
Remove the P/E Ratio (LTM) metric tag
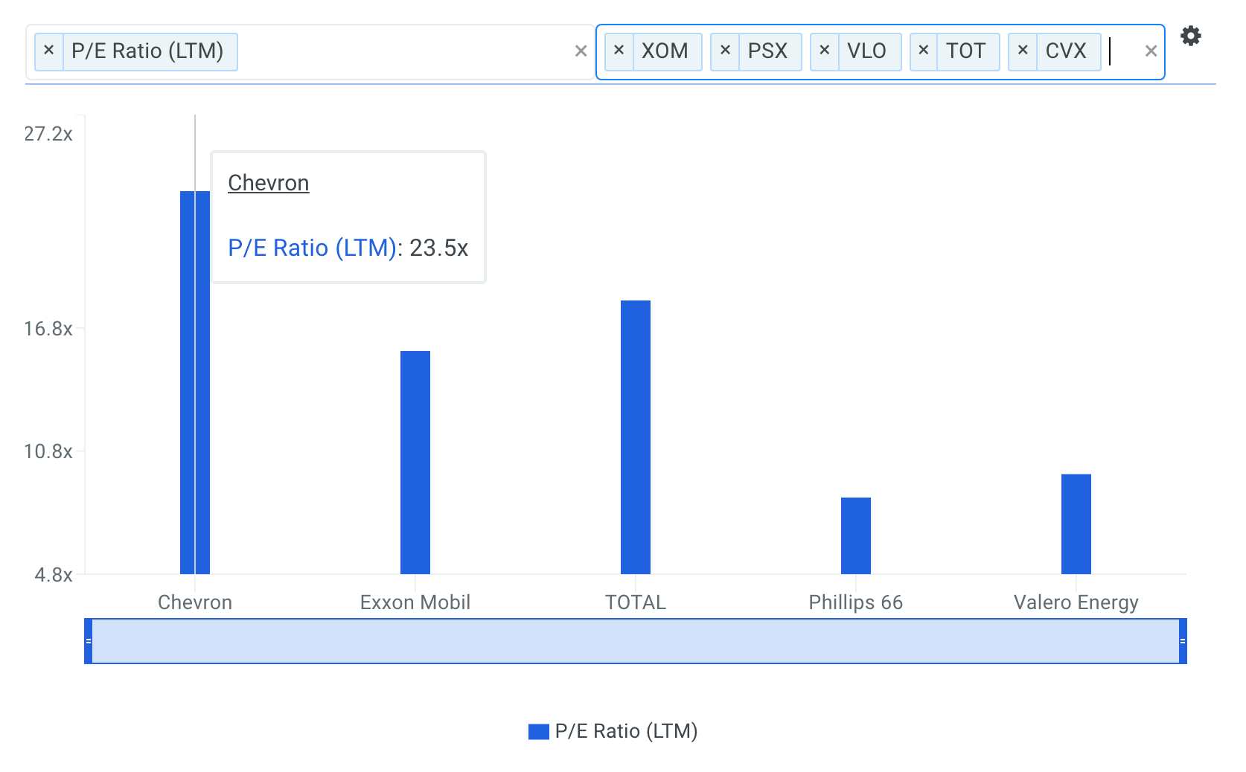tap(49, 51)
